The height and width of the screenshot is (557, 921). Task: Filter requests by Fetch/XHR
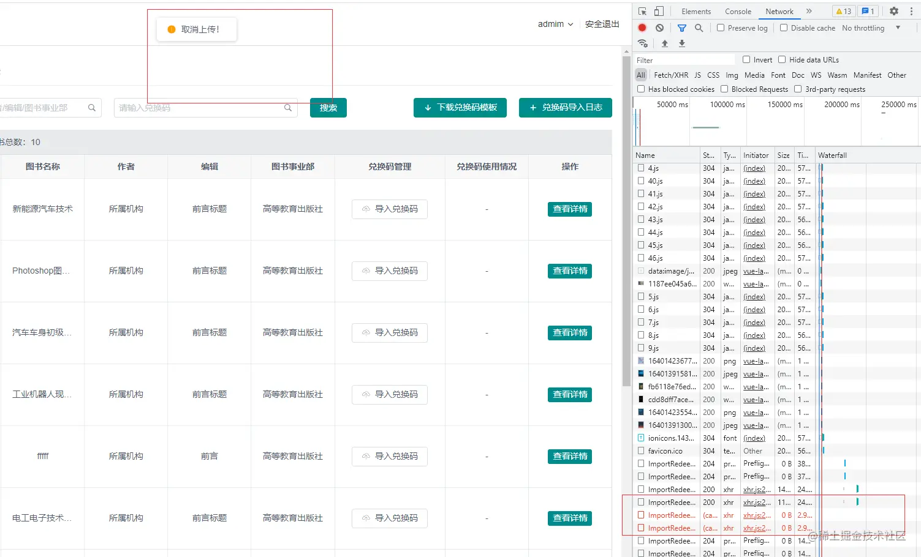(671, 75)
